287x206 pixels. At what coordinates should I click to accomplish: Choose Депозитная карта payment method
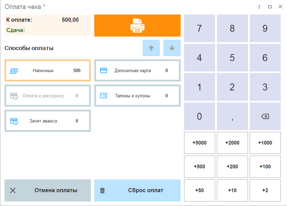point(137,71)
